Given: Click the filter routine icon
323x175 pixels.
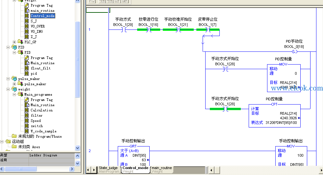Looking at the screenshot, I should tap(27, 115).
